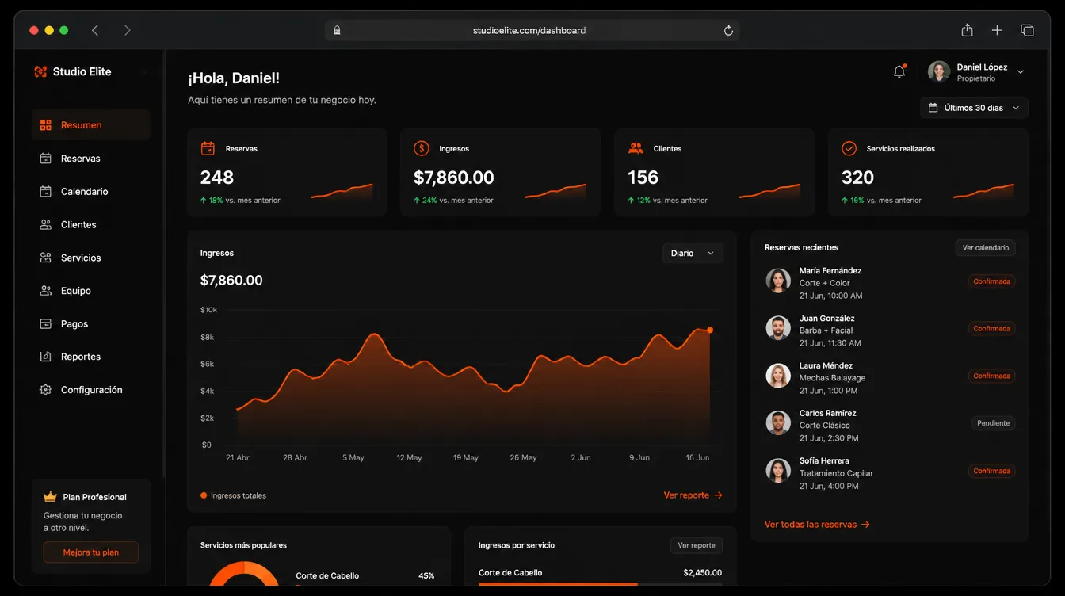1065x596 pixels.
Task: Click Laura Méndez's avatar
Action: pyautogui.click(x=778, y=376)
